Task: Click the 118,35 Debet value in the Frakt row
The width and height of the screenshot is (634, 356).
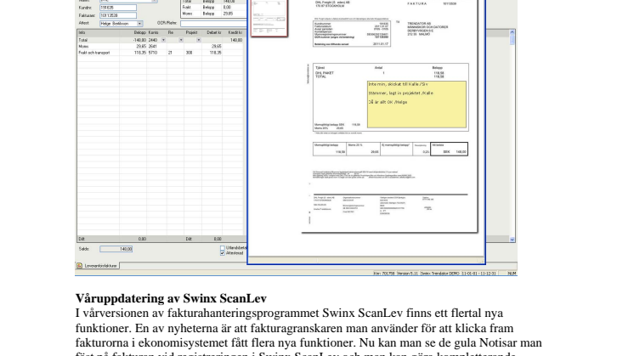Action: pos(215,53)
